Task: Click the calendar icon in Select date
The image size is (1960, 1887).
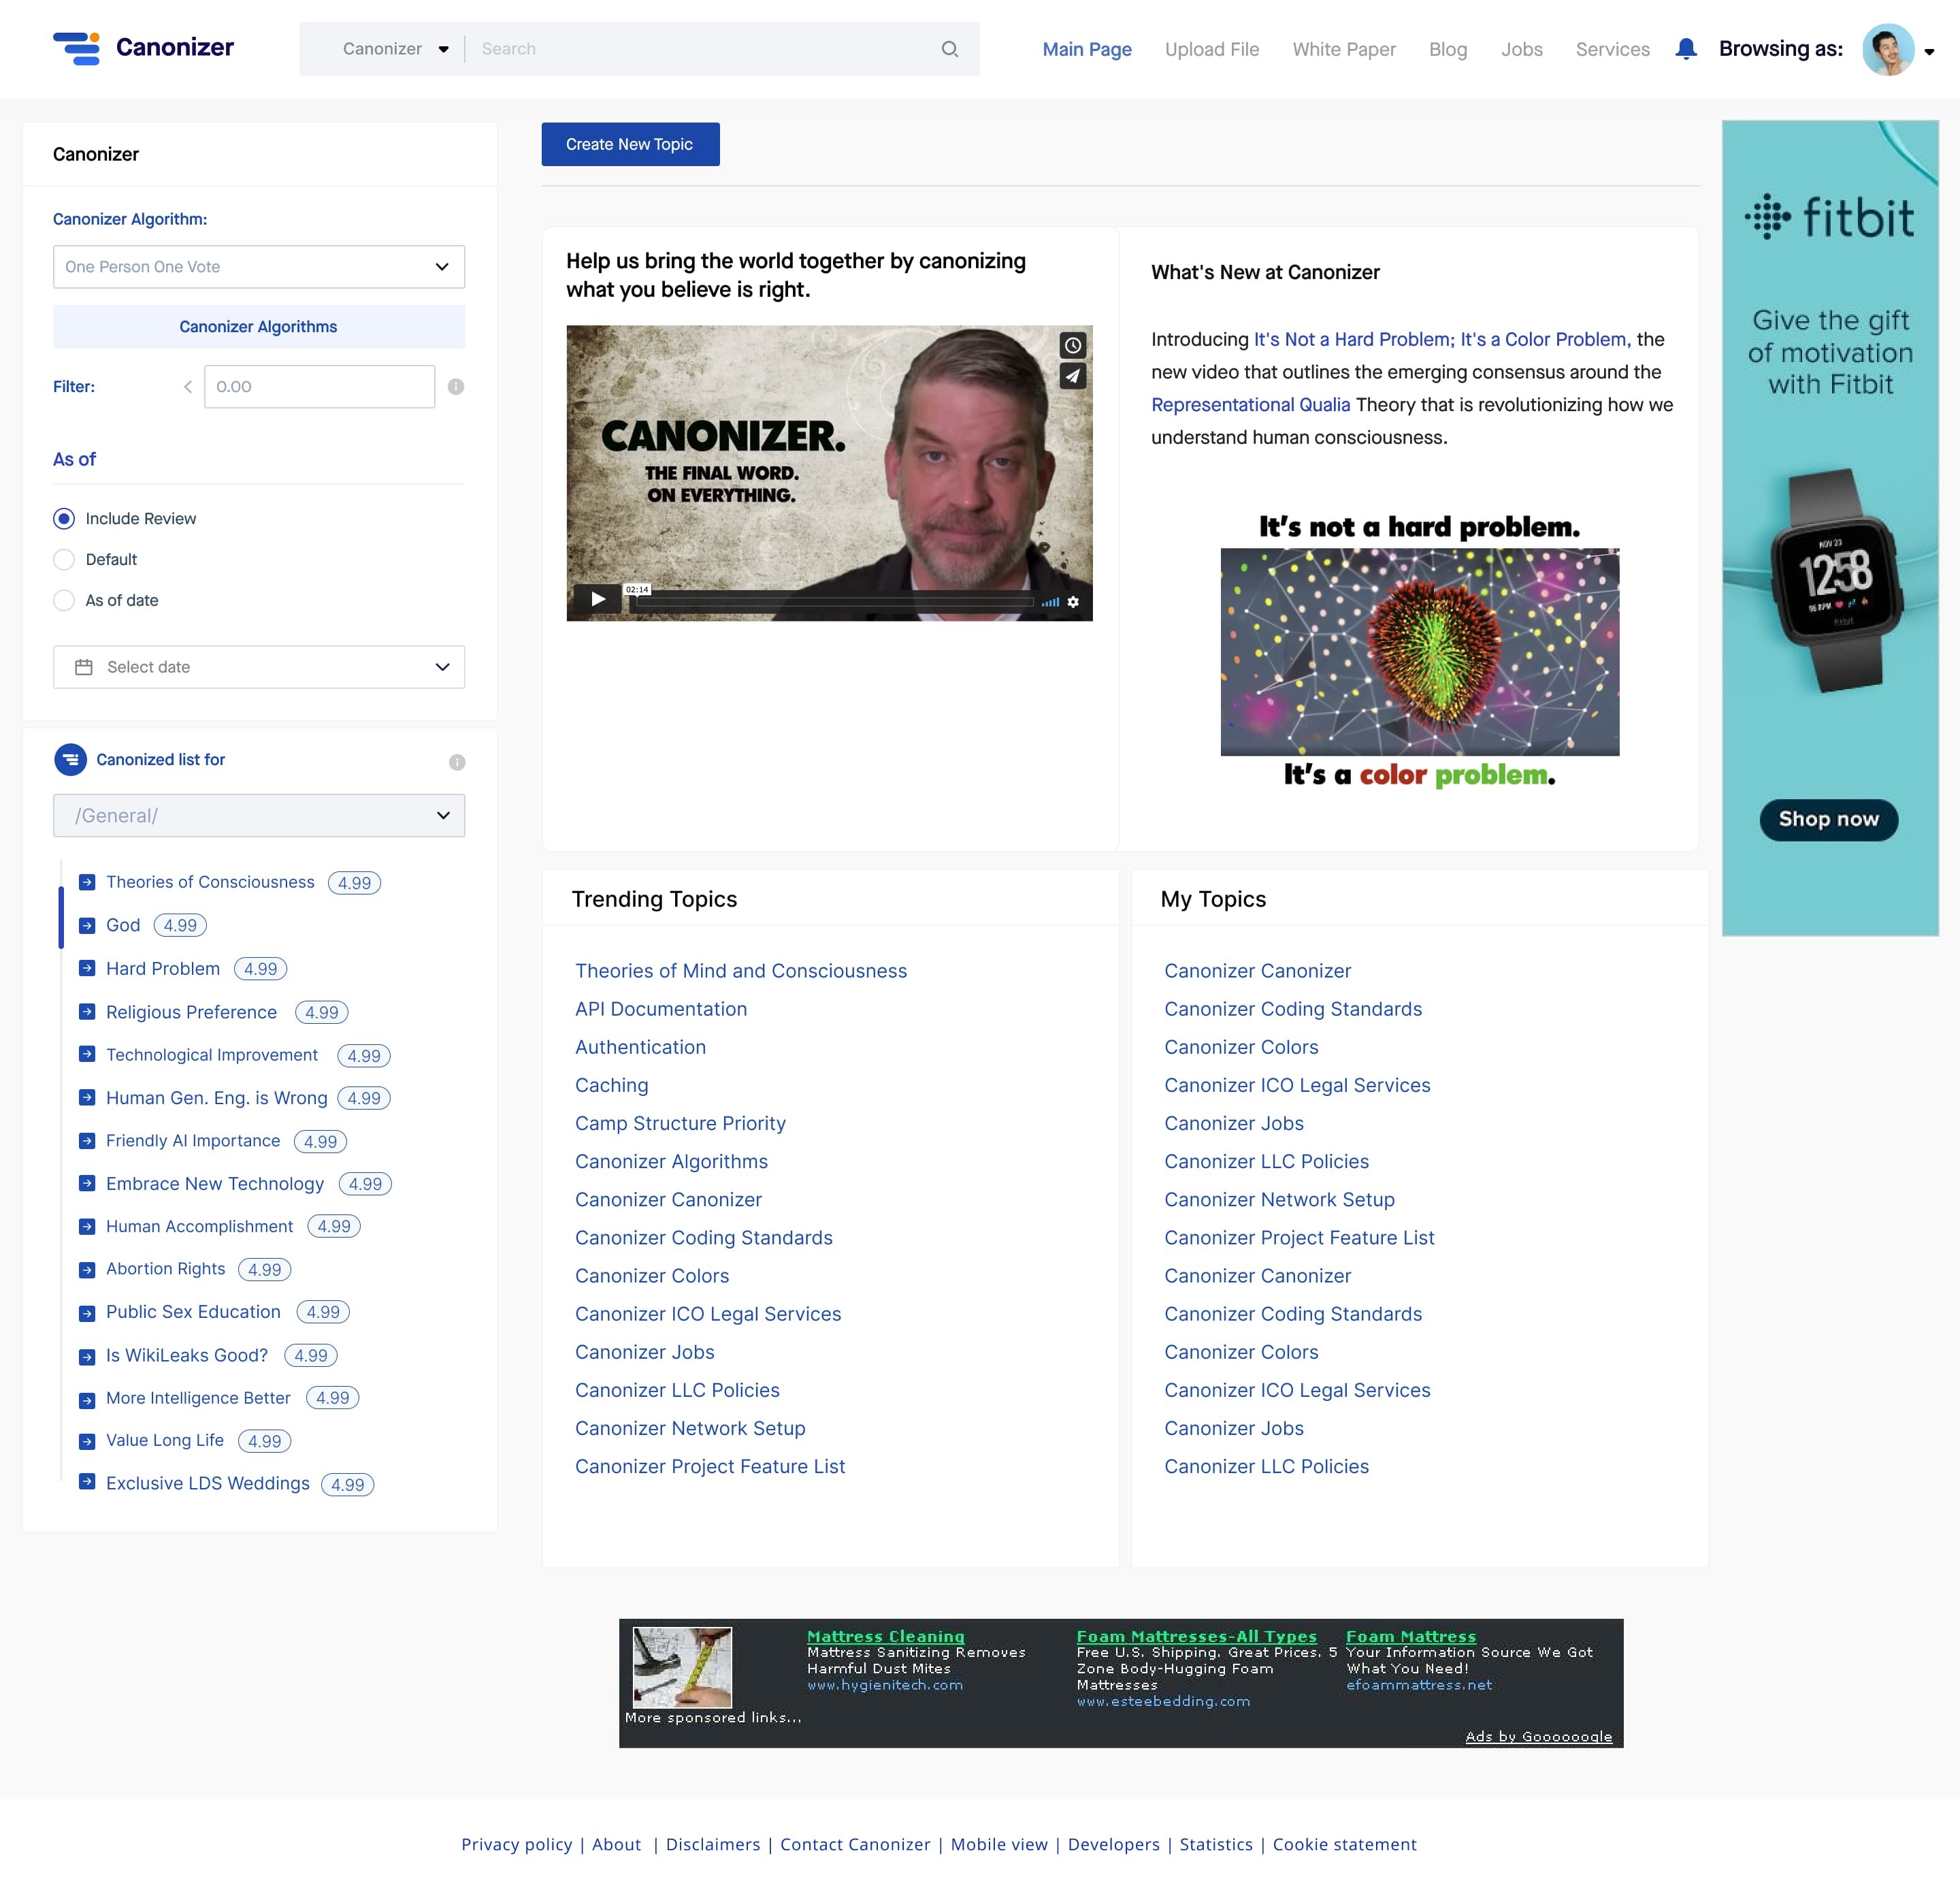Action: click(x=84, y=667)
